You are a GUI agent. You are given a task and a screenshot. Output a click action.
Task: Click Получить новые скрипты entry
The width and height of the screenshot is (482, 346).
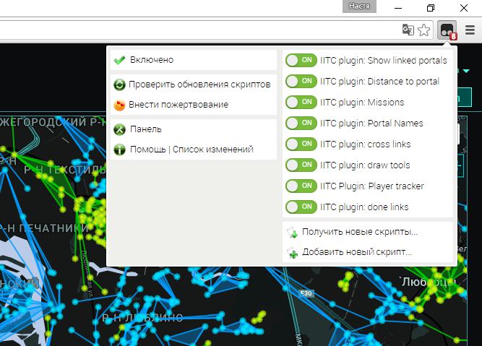(368, 233)
